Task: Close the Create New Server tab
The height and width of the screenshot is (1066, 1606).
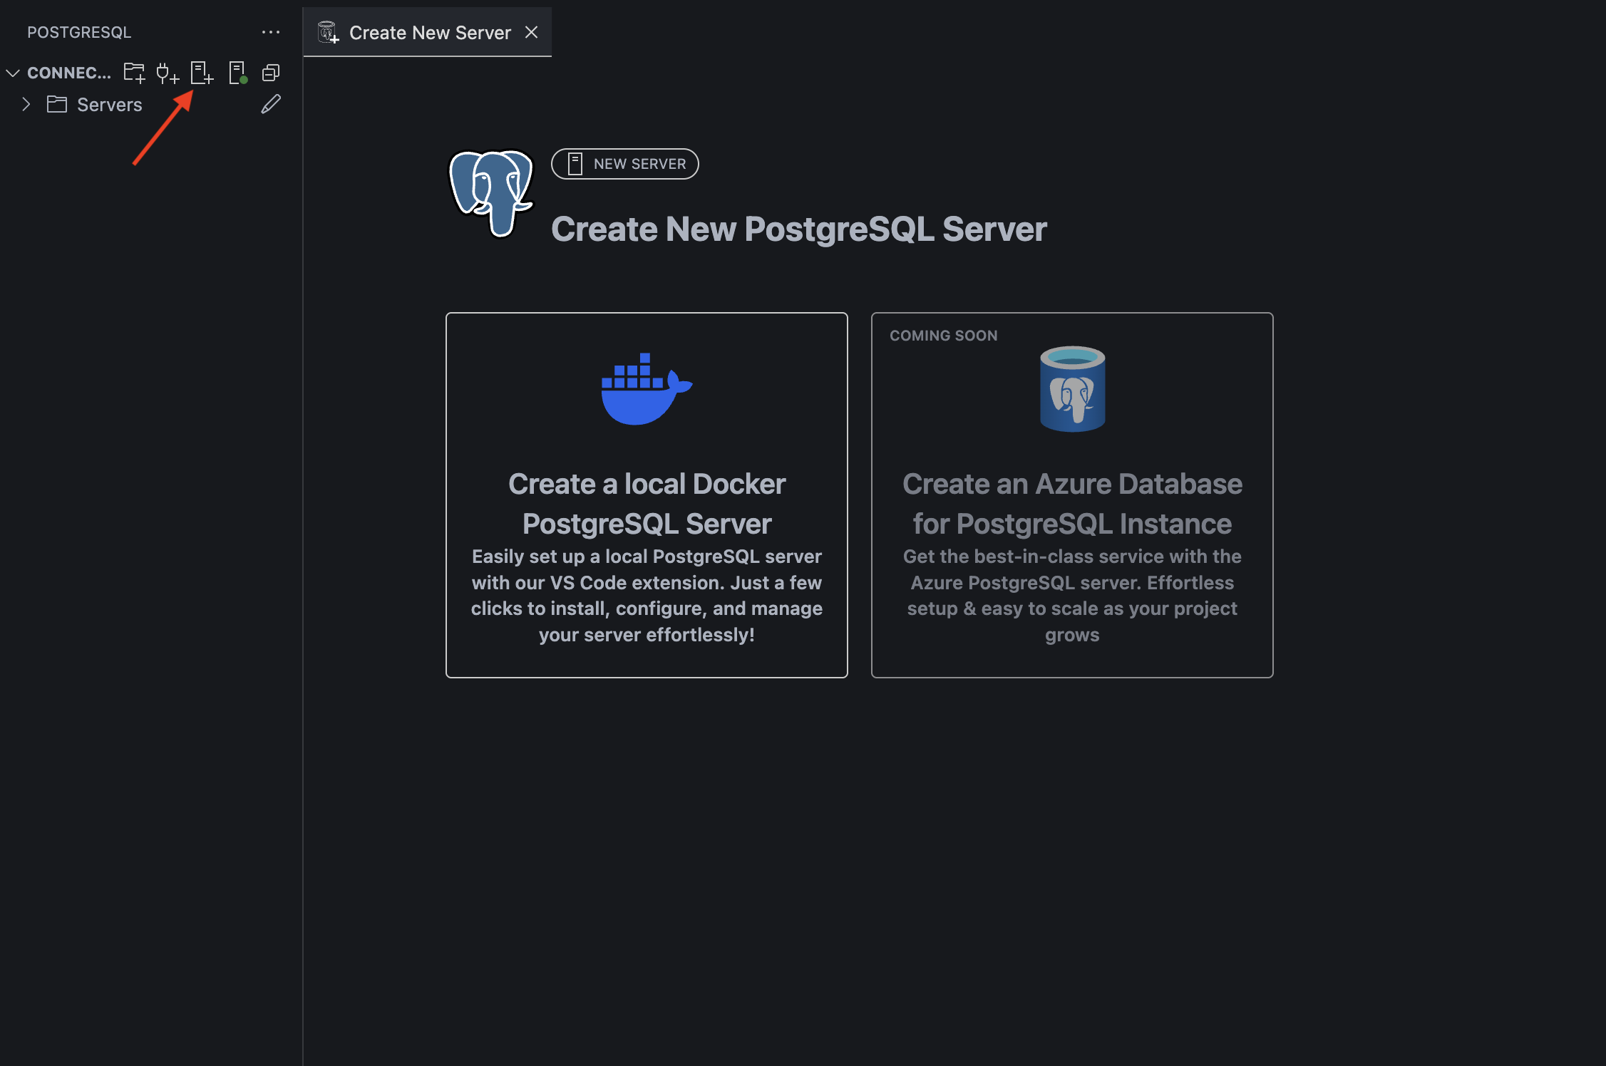Action: coord(532,32)
